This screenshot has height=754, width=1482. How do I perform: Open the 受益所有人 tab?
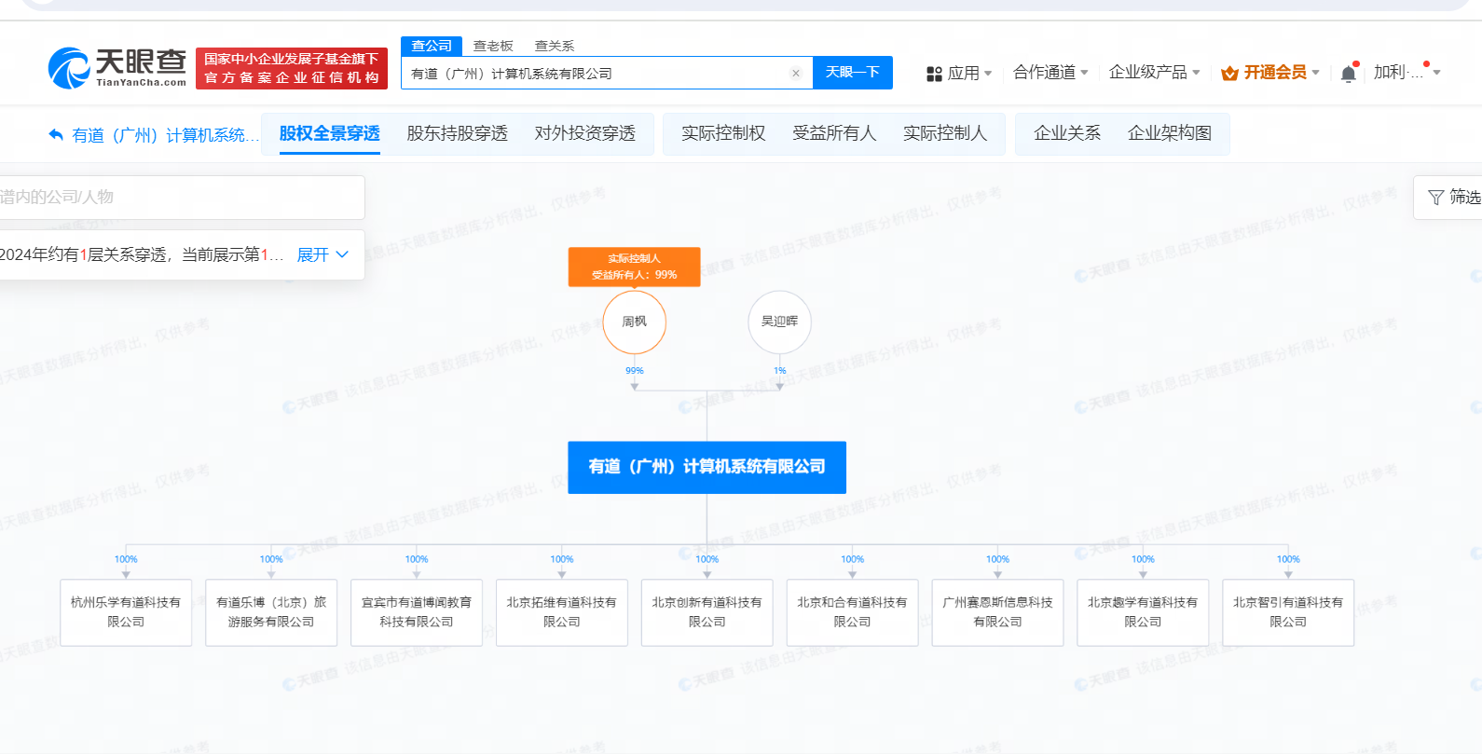click(x=834, y=134)
